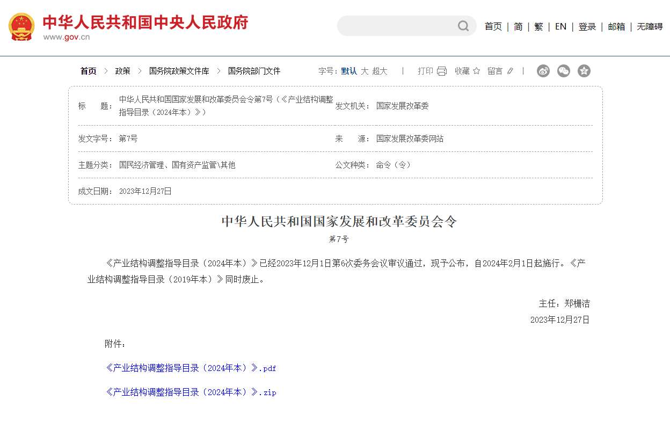Download the 产业结构调整指导目录 .zip attachment

[191, 392]
